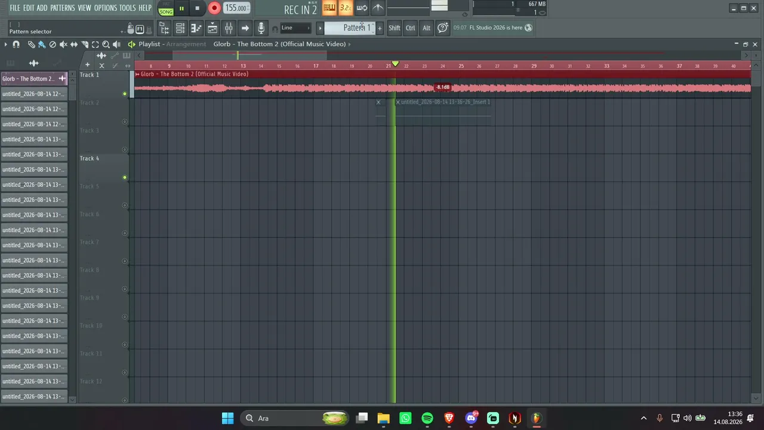The height and width of the screenshot is (430, 764).
Task: Open the TOOLS menu
Action: click(x=128, y=8)
